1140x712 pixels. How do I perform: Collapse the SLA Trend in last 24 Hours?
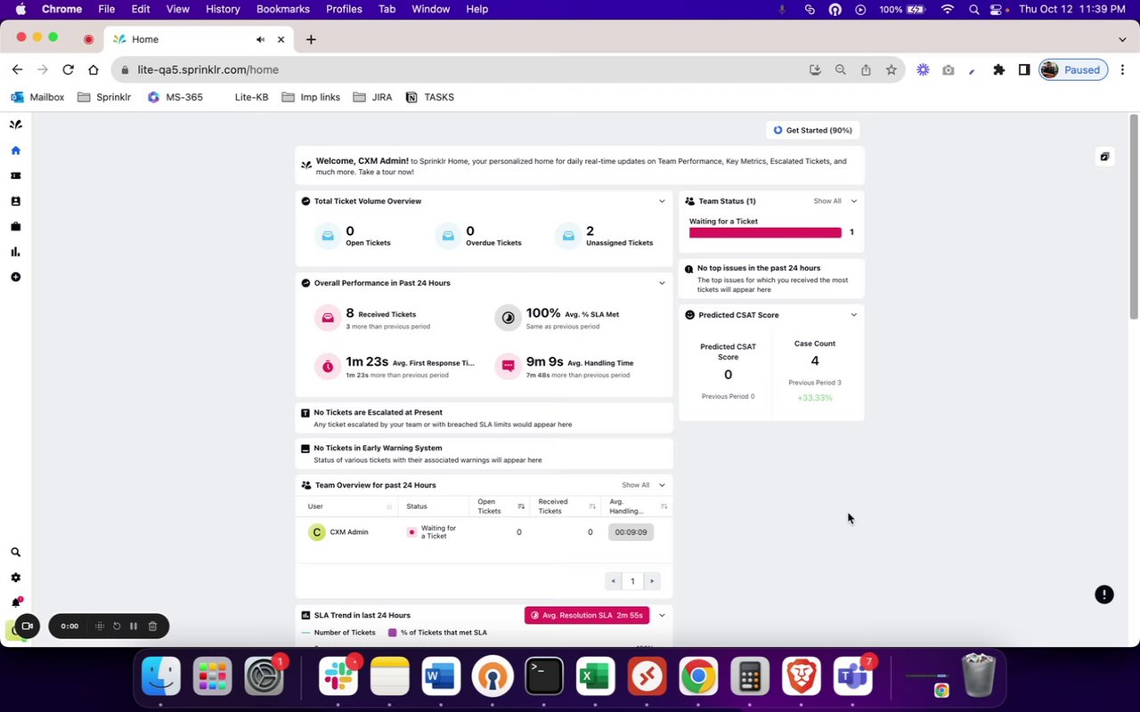[x=662, y=615]
